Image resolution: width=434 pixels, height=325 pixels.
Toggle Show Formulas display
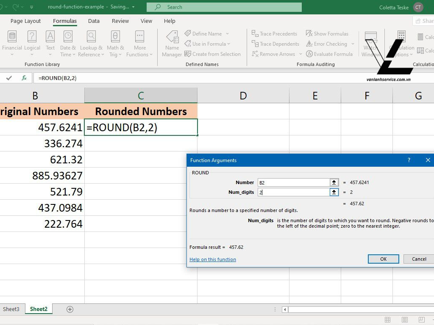(x=328, y=33)
